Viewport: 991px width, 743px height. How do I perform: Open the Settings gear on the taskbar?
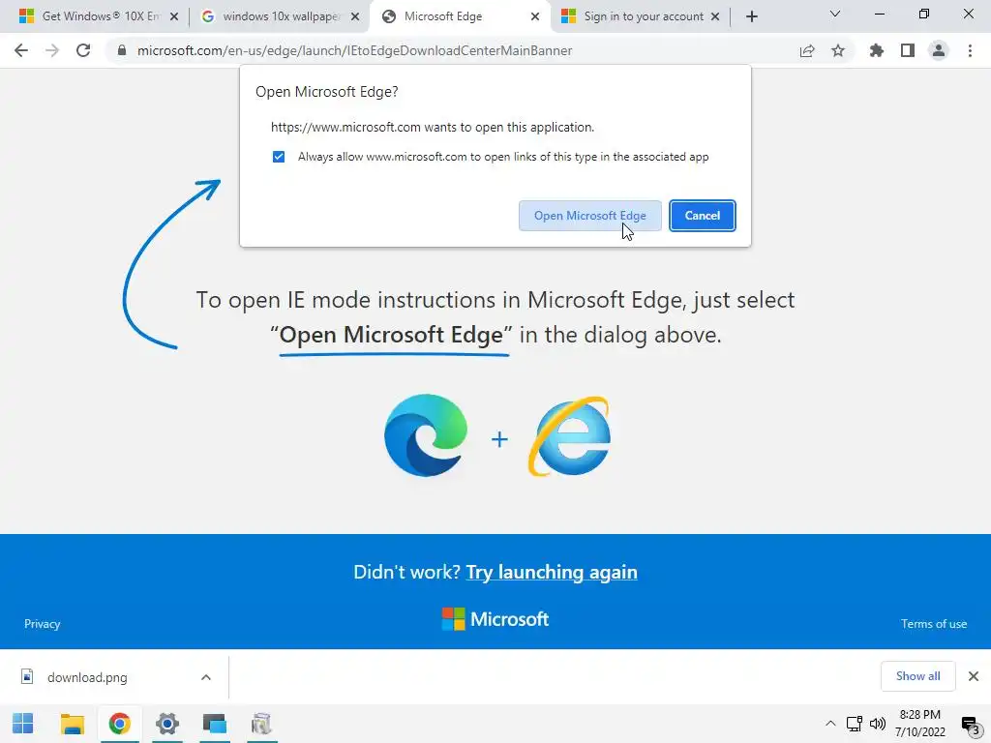pyautogui.click(x=167, y=724)
